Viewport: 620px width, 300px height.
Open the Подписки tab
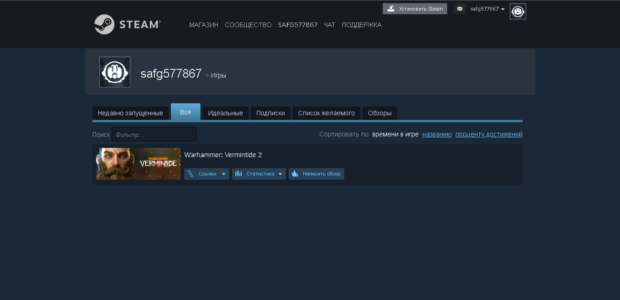[x=271, y=113]
